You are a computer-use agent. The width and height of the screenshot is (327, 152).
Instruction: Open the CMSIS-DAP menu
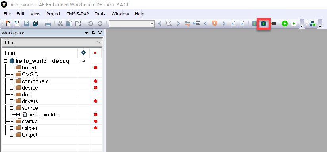coord(77,14)
